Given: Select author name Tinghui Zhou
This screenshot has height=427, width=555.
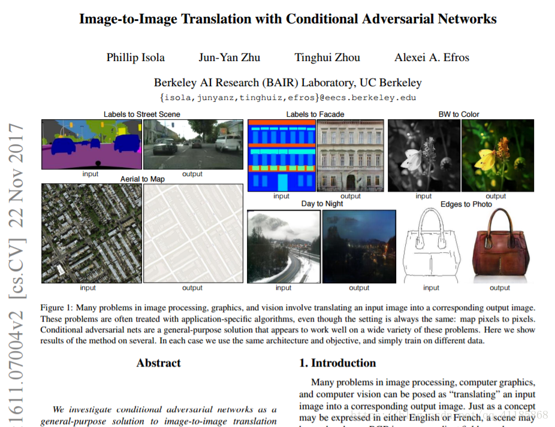Looking at the screenshot, I should (327, 57).
